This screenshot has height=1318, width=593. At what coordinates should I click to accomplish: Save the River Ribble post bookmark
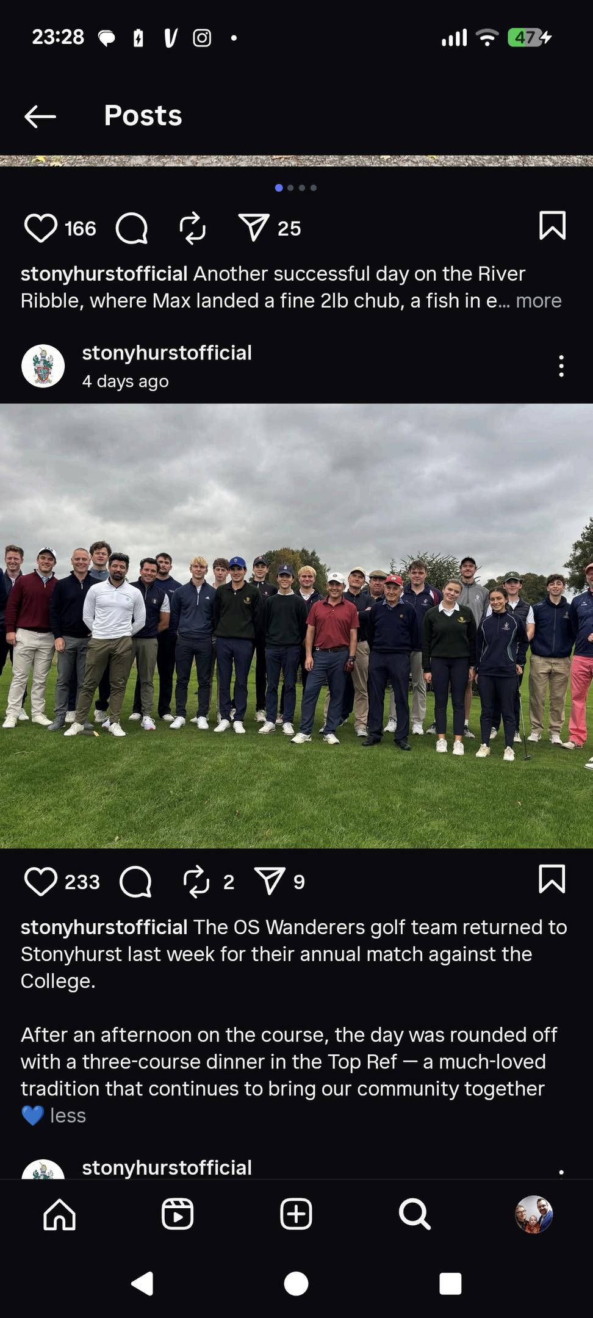click(552, 226)
